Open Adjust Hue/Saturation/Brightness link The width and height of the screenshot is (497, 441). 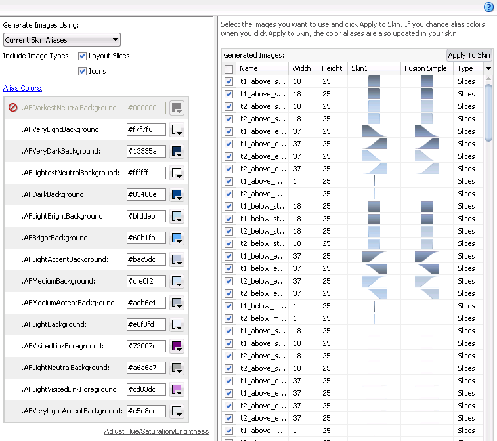[x=156, y=431]
